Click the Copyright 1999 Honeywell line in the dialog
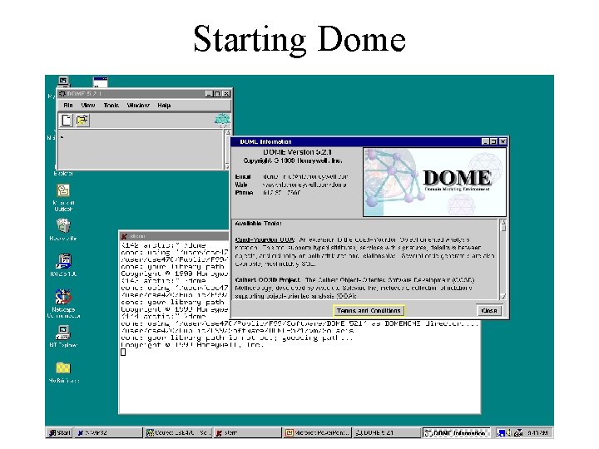Viewport: 599px width, 449px height. (x=293, y=160)
